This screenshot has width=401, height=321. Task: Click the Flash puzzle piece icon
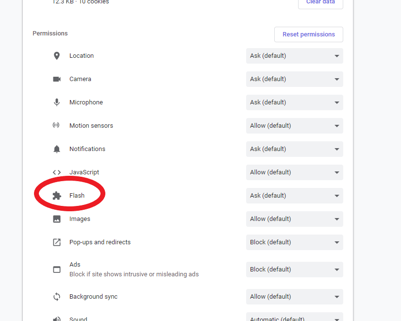[57, 196]
